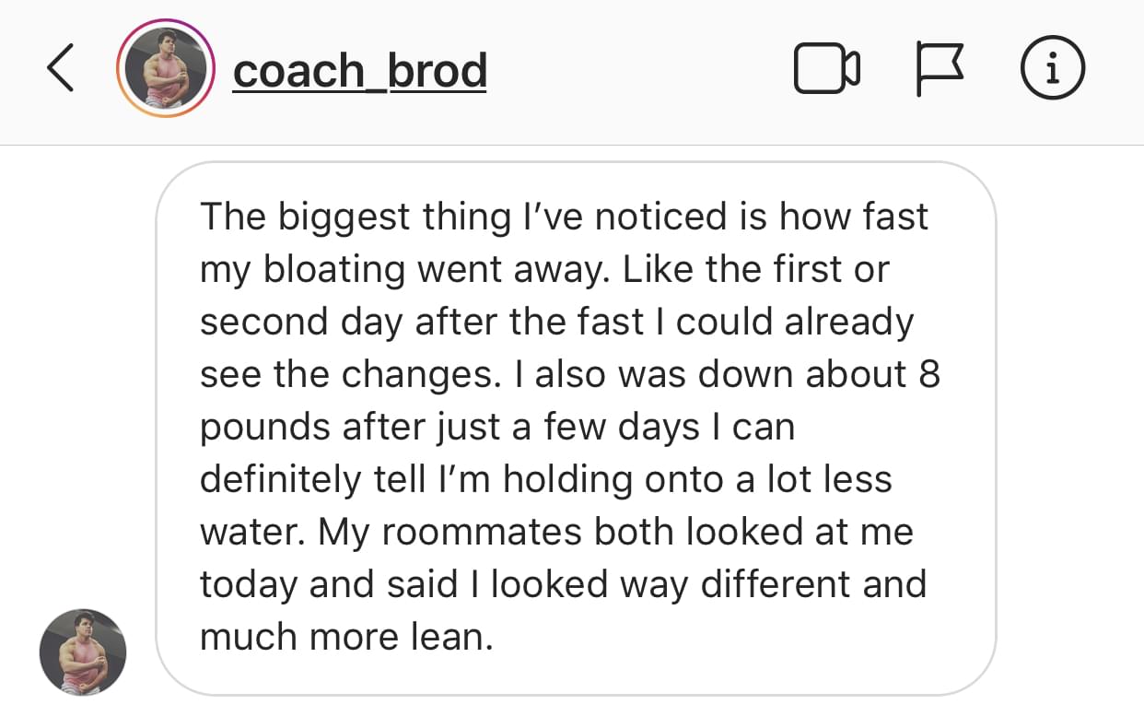
Task: Select the message bubble about bloating
Action: point(576,428)
